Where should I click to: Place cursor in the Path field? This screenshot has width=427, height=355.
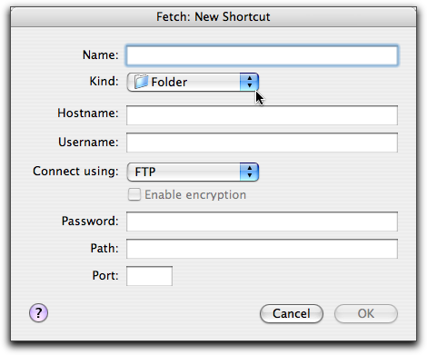262,249
